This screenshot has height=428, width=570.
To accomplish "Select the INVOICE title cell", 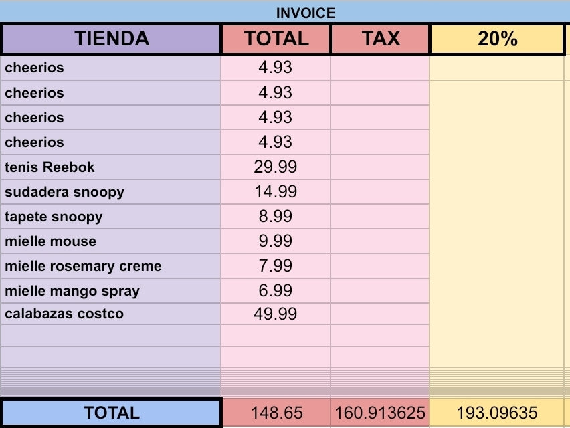I will (305, 13).
